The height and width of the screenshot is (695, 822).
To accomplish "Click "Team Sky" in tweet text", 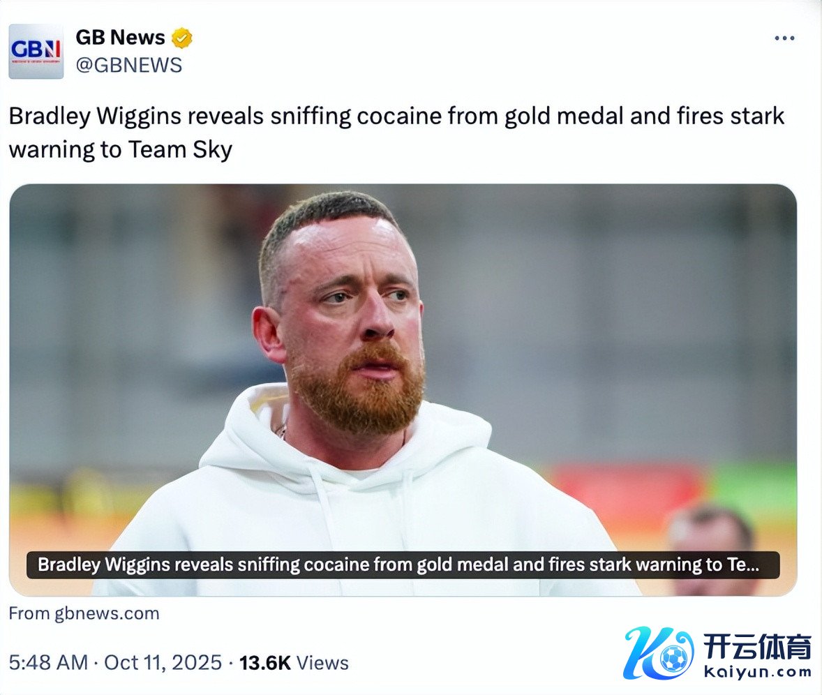I will click(x=180, y=150).
